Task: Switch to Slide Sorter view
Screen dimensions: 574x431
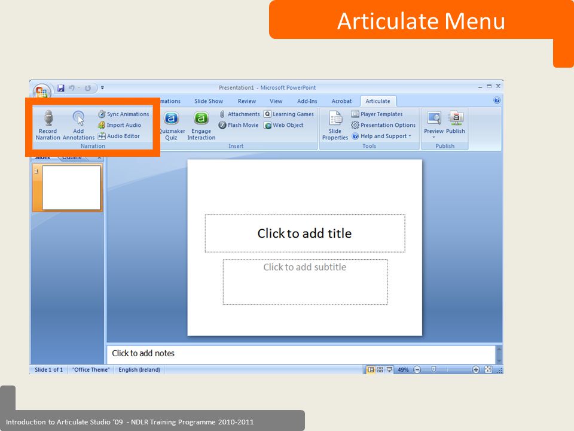Action: (380, 370)
